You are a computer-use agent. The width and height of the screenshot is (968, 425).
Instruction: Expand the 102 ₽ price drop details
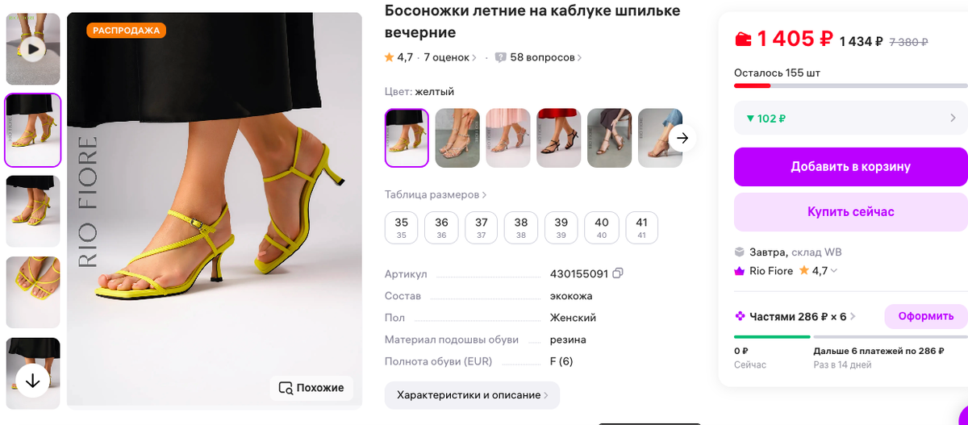coord(850,119)
